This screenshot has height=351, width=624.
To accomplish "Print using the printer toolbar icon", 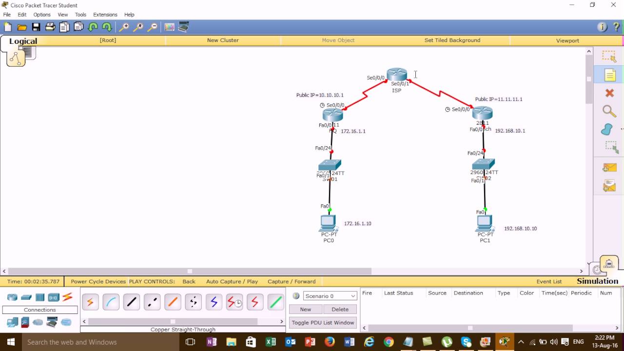I will [50, 27].
